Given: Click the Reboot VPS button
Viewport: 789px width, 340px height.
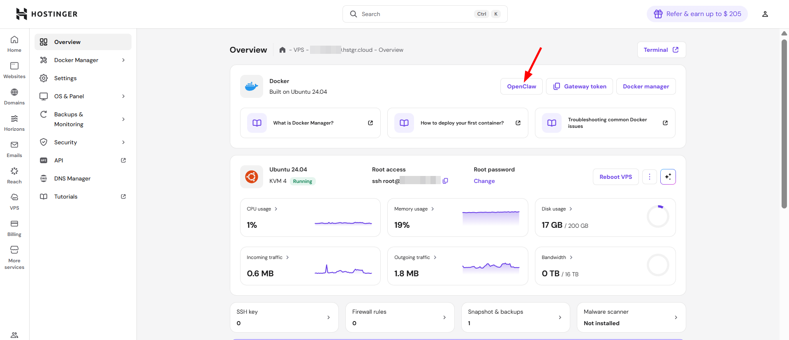Looking at the screenshot, I should (615, 177).
